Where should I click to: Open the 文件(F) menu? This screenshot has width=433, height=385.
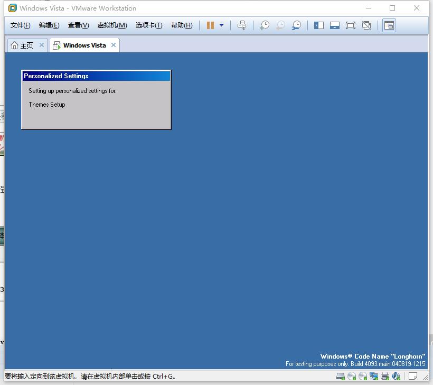(x=20, y=25)
